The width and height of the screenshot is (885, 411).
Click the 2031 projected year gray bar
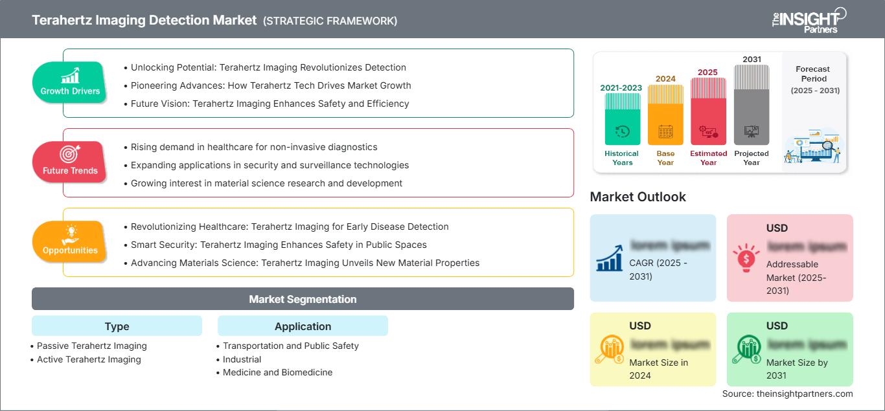(x=752, y=105)
